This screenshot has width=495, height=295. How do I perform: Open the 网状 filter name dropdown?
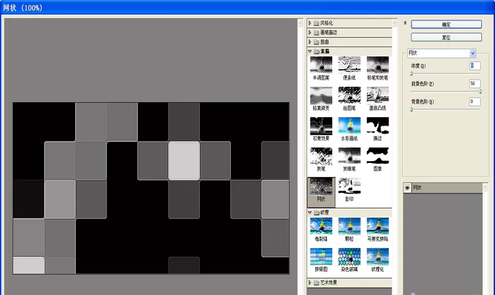click(x=473, y=53)
